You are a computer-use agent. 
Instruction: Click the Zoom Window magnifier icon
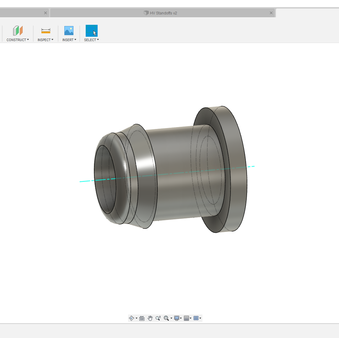[166, 318]
